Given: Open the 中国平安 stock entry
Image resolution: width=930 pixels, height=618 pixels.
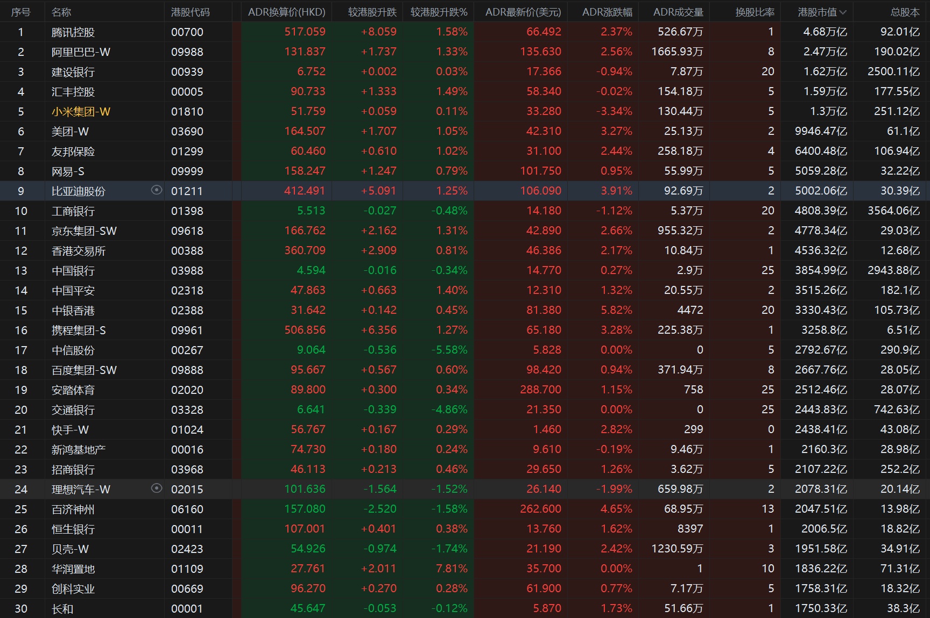Looking at the screenshot, I should 73,291.
